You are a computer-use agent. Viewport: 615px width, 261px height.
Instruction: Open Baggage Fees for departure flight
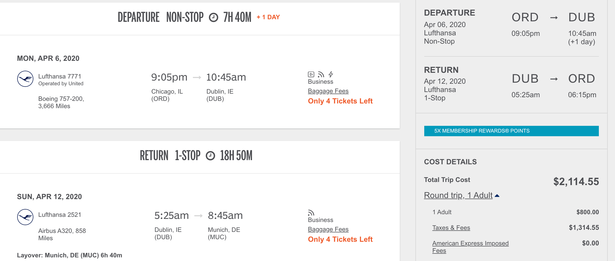click(328, 91)
